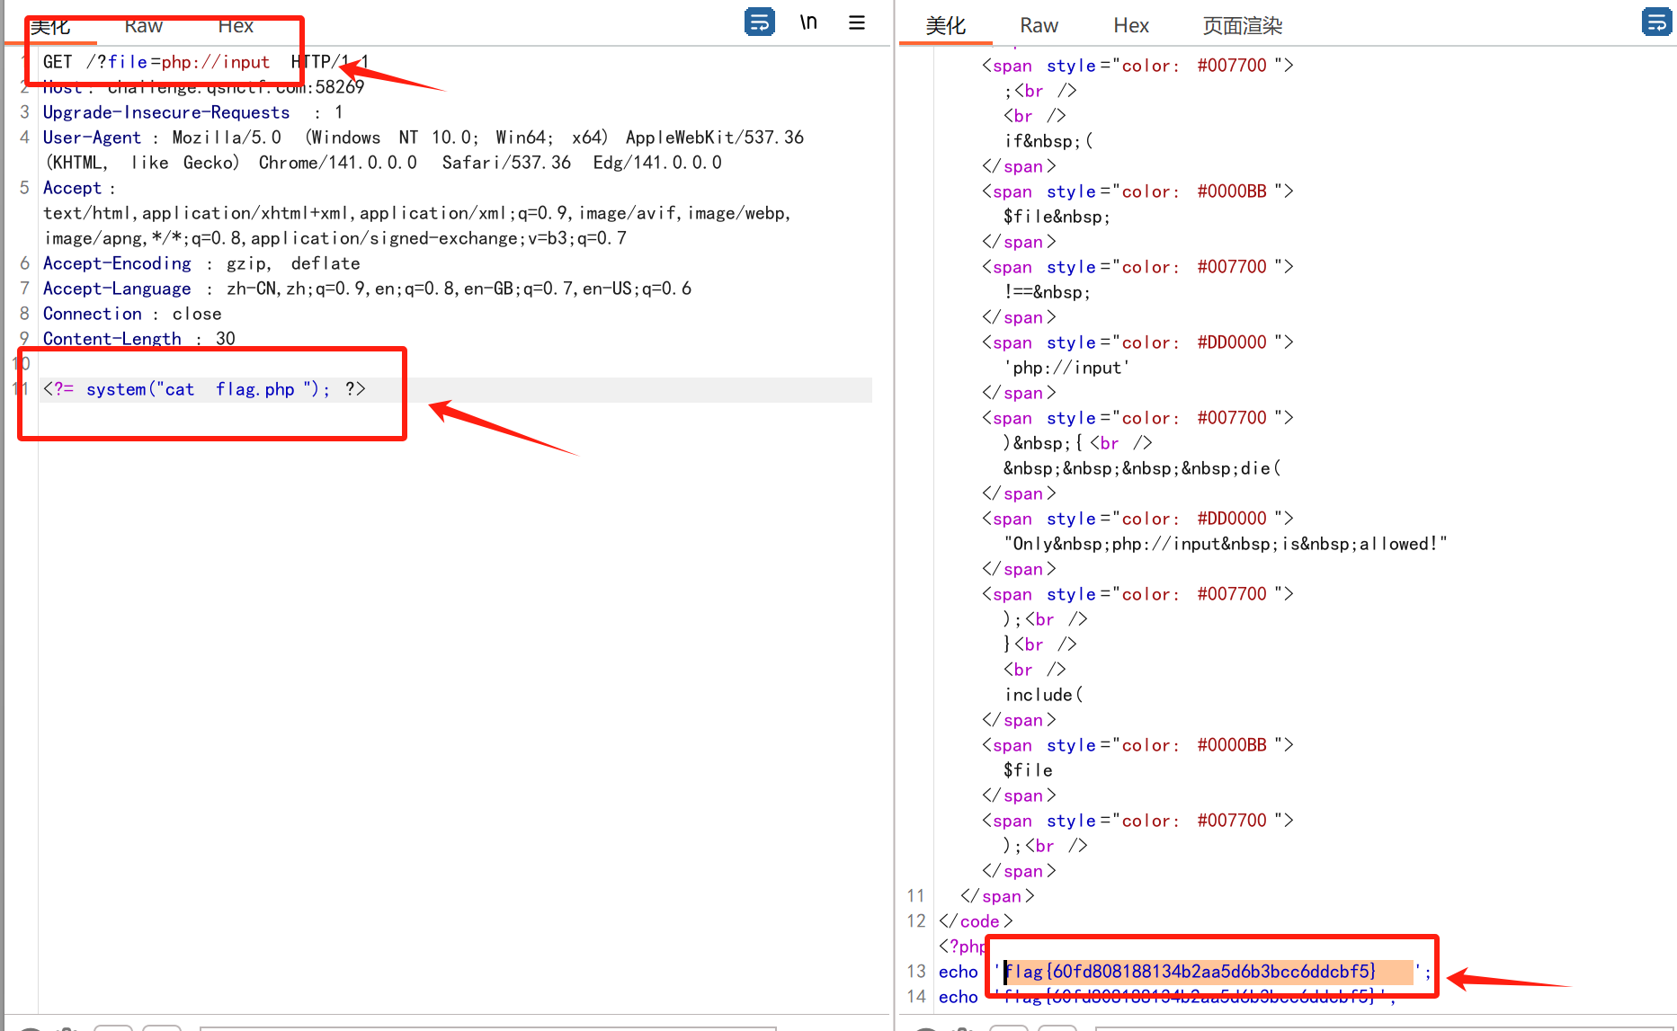This screenshot has width=1677, height=1031.
Task: Click the image/apng,*/*;q=0.8 Accept continuation line
Action: tap(335, 238)
